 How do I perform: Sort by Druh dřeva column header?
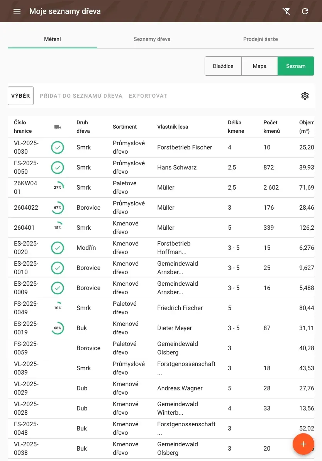point(83,127)
